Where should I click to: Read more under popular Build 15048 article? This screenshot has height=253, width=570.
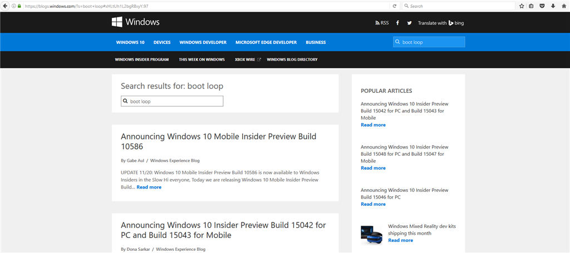click(374, 168)
